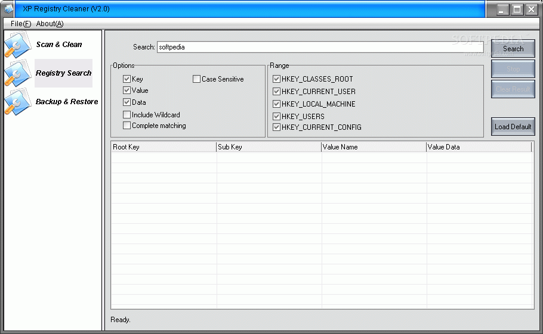Toggle HKEY_CLASSES_ROOT range checkbox
The width and height of the screenshot is (543, 334).
point(276,79)
